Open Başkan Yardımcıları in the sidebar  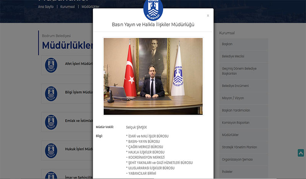coord(243,111)
